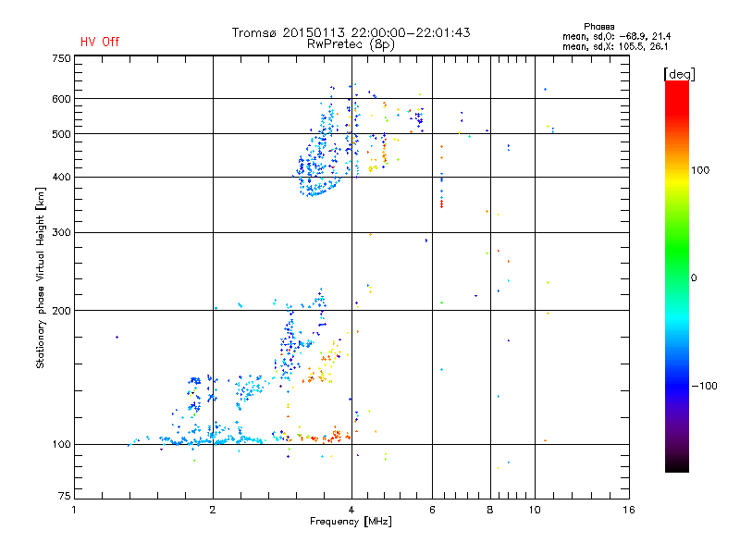Click the black bottom of the colorbar
Image resolution: width=740 pixels, height=555 pixels.
click(677, 465)
